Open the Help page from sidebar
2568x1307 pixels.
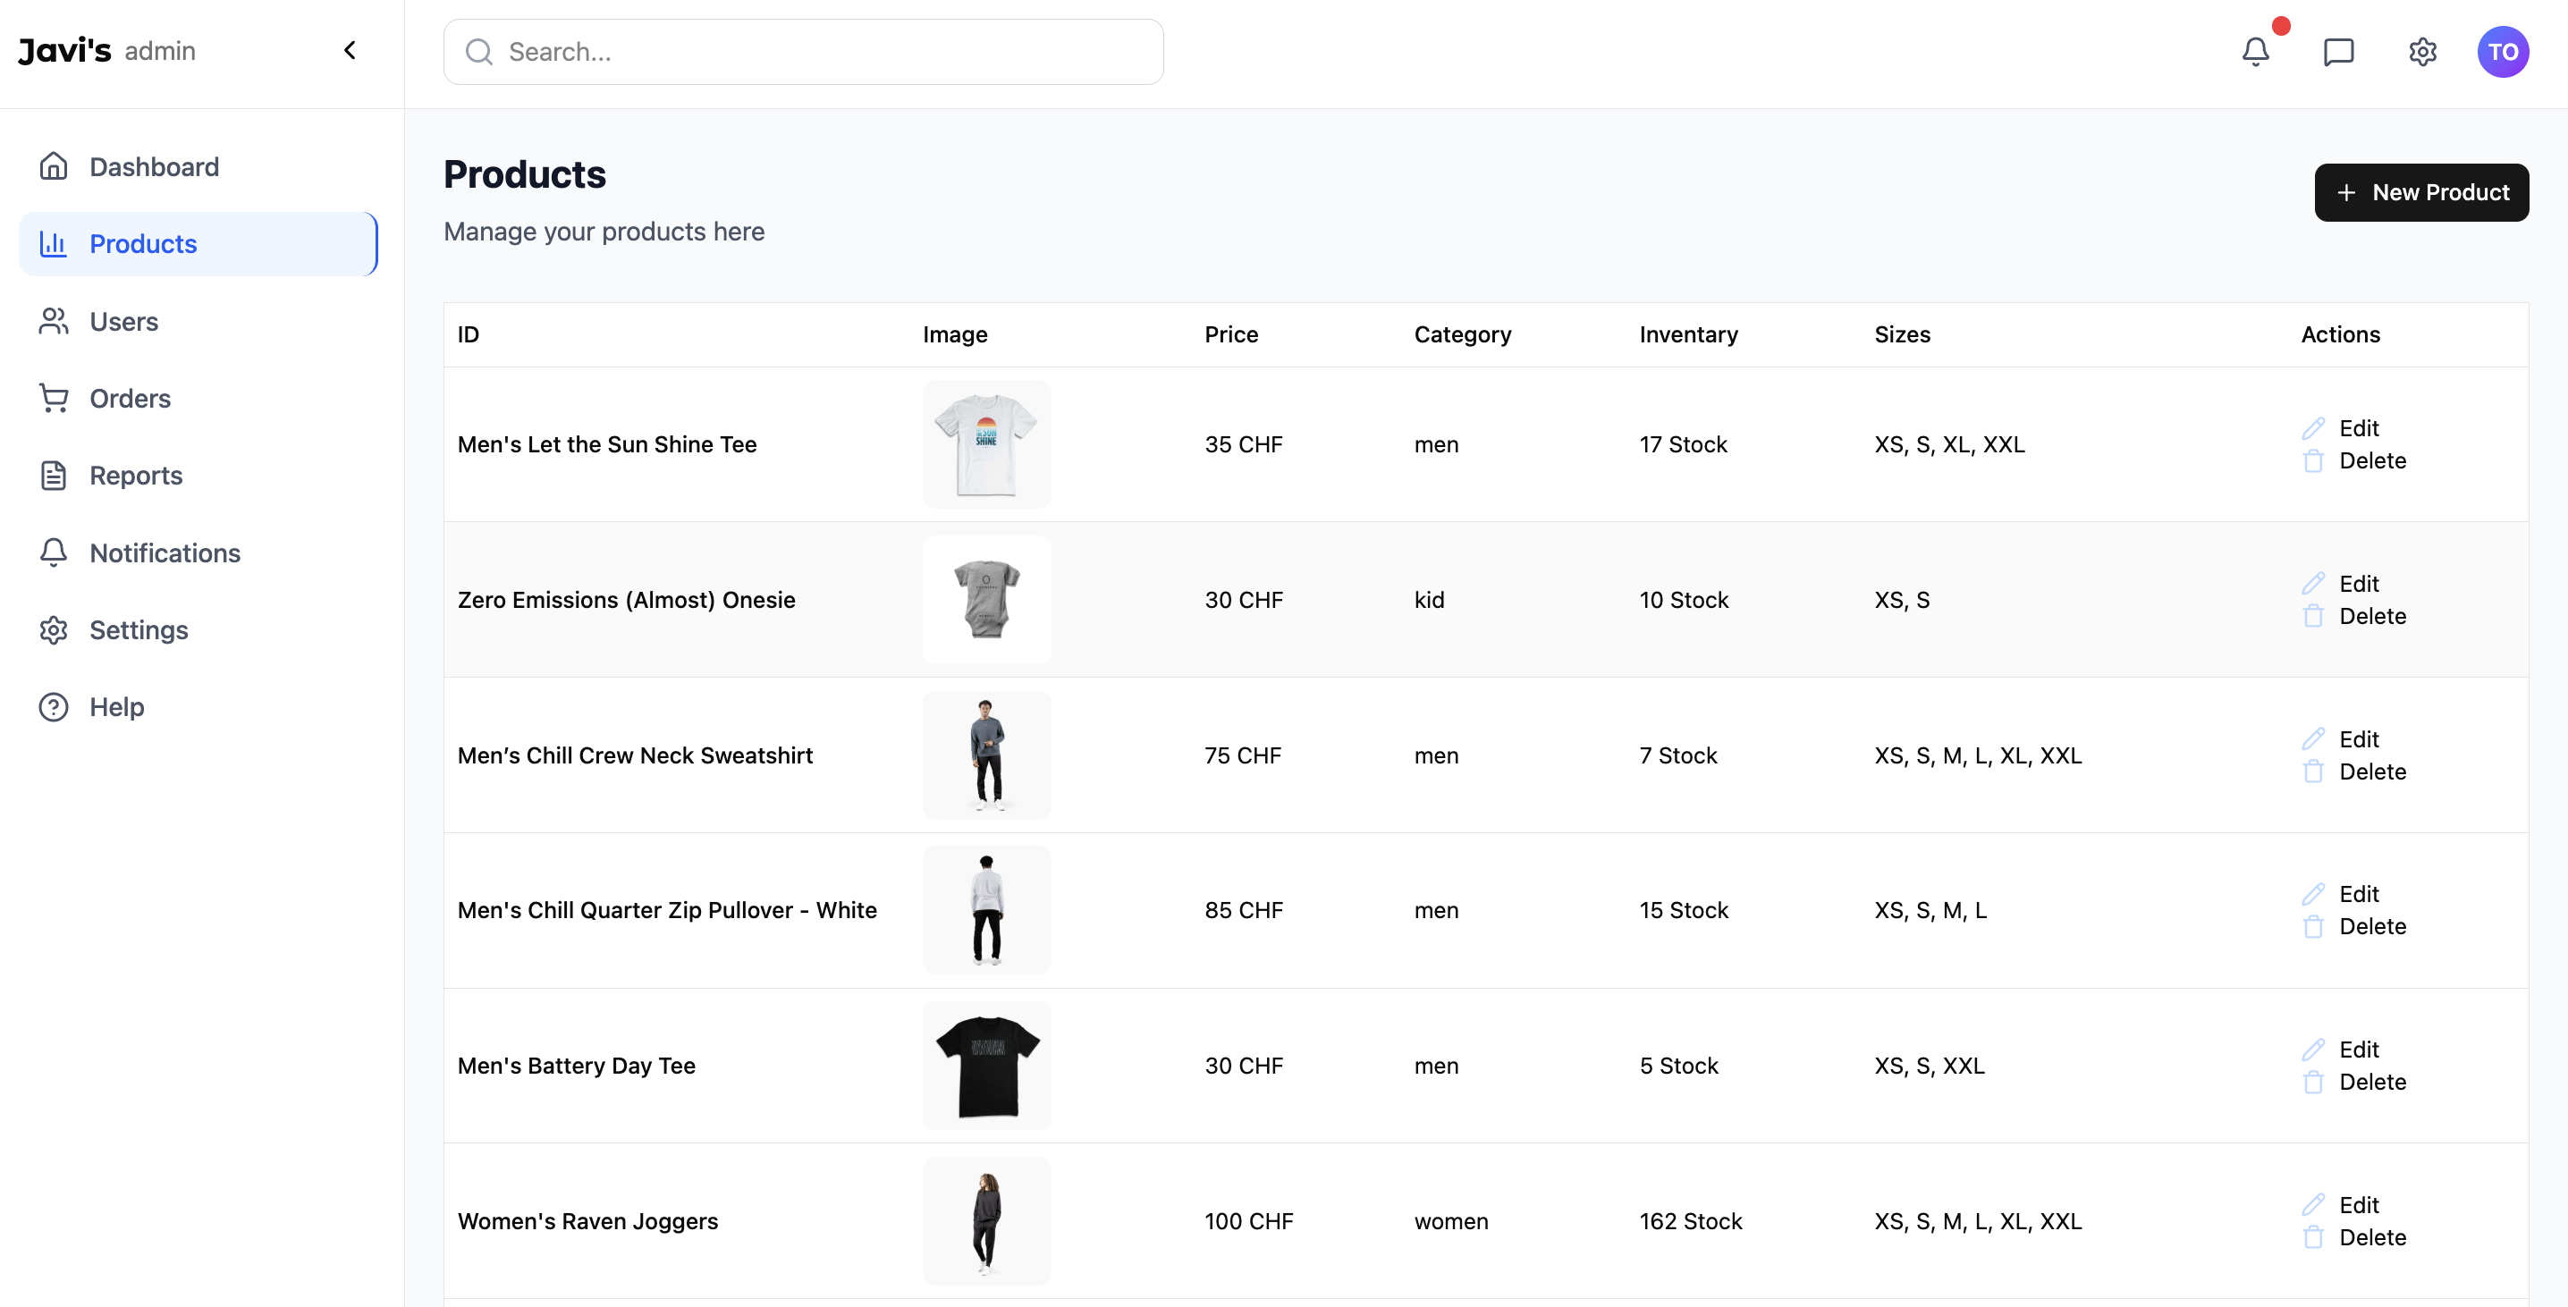(116, 707)
